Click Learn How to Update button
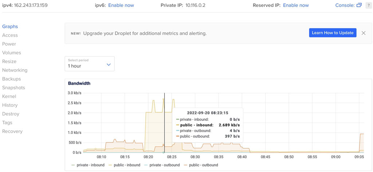Viewport: 373px width, 172px height. pos(333,33)
